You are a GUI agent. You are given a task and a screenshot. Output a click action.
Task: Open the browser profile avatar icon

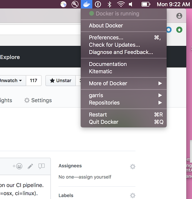[179, 16]
